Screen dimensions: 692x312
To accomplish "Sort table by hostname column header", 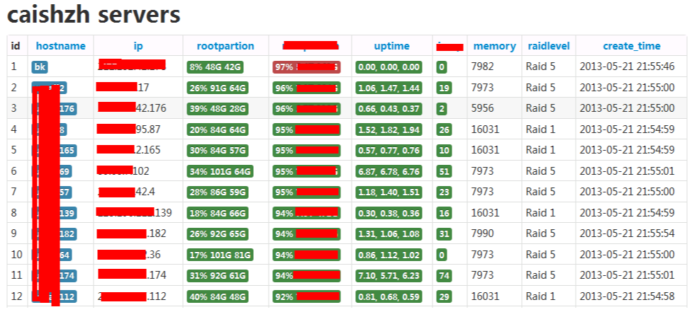I will [61, 46].
